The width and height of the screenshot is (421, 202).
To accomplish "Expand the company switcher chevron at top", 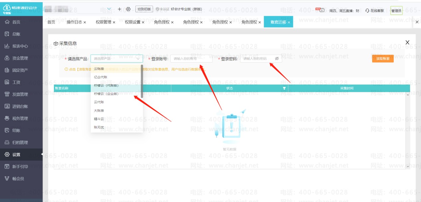I will [109, 9].
